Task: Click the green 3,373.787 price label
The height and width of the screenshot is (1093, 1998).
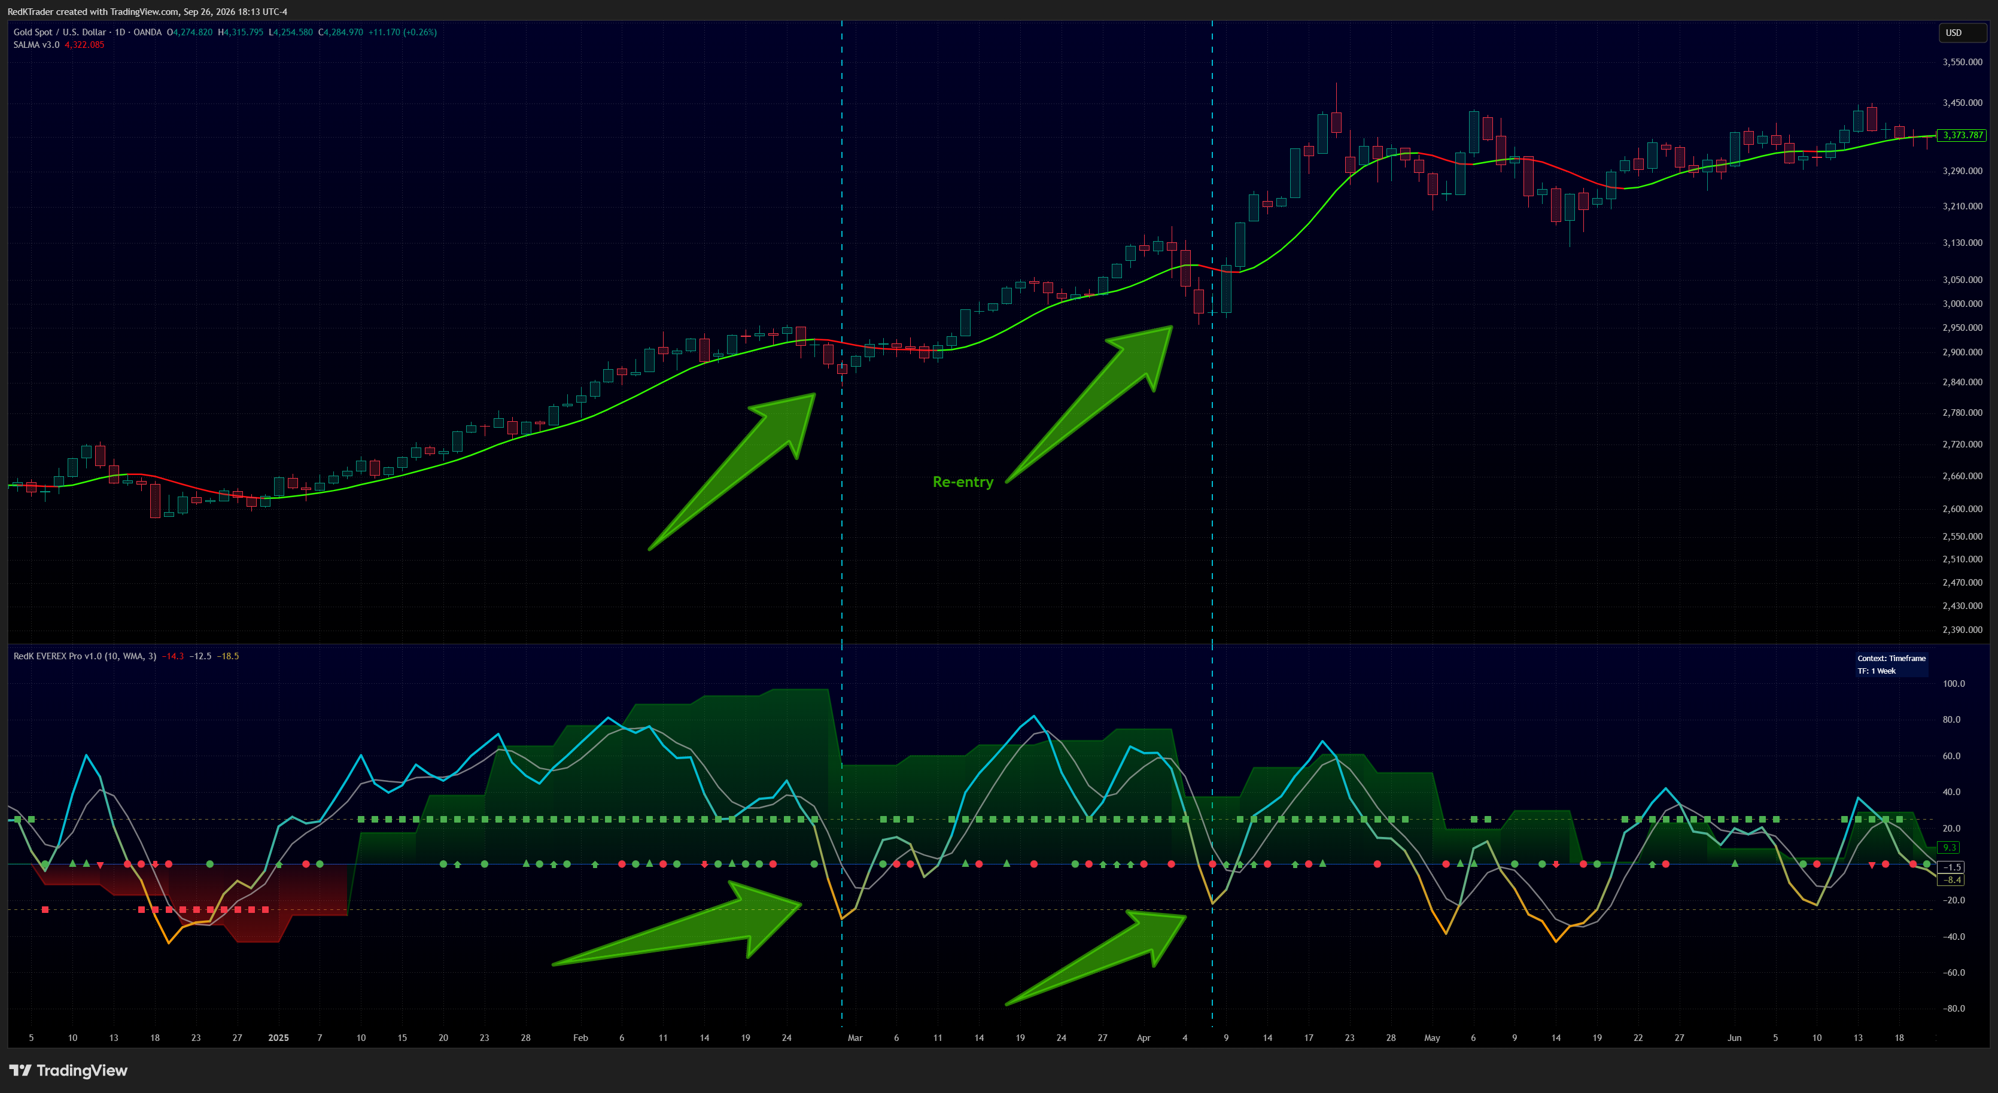Action: point(1962,135)
